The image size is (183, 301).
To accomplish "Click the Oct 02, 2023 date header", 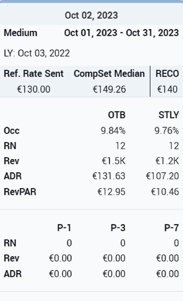I will 91,15.
